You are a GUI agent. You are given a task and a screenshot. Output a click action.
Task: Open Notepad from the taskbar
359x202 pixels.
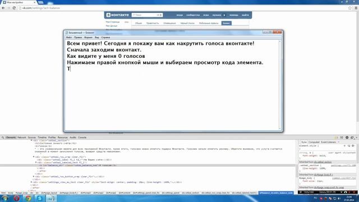pyautogui.click(x=51, y=198)
